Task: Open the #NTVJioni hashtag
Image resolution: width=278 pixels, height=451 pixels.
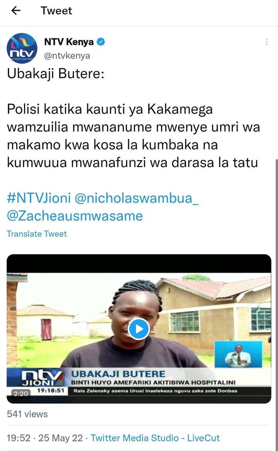Action: [39, 198]
